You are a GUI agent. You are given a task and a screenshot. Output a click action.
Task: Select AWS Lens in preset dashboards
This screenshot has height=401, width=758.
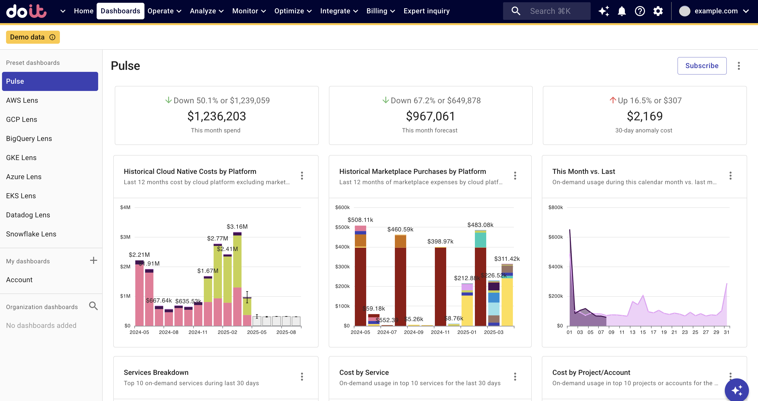coord(22,101)
